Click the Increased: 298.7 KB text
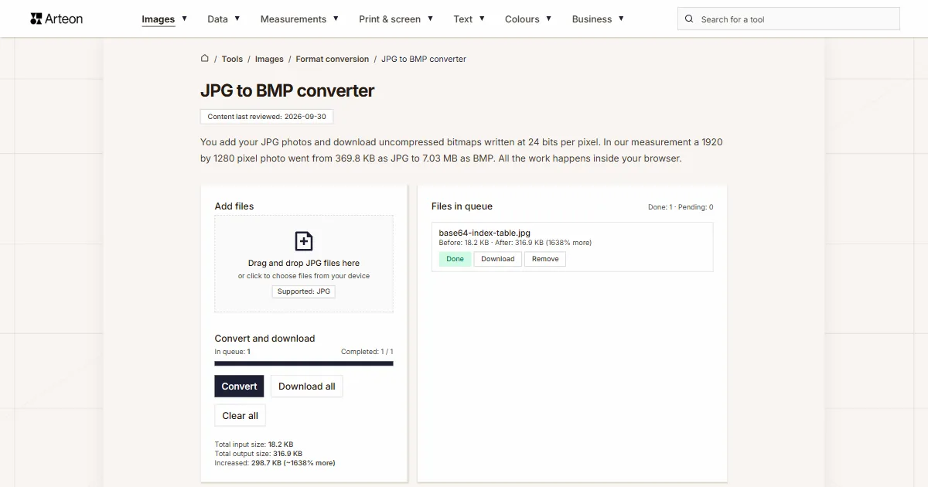Image resolution: width=928 pixels, height=487 pixels. [275, 463]
